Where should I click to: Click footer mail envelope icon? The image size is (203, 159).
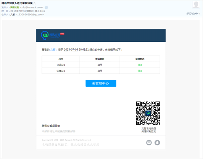point(149,143)
